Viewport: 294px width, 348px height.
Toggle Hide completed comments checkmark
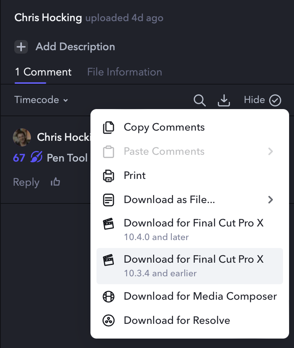[275, 100]
